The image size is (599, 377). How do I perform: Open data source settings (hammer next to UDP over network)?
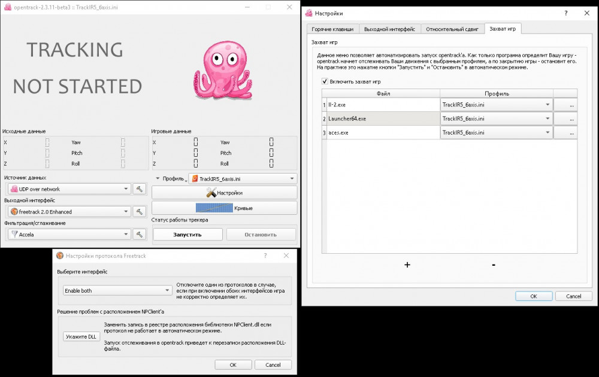[140, 189]
